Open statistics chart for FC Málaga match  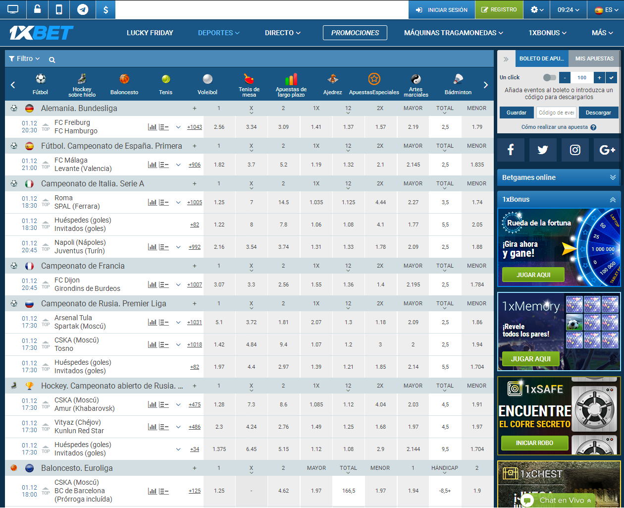[152, 165]
